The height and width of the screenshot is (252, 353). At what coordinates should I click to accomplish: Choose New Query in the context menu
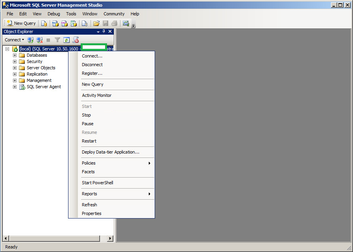[116, 84]
